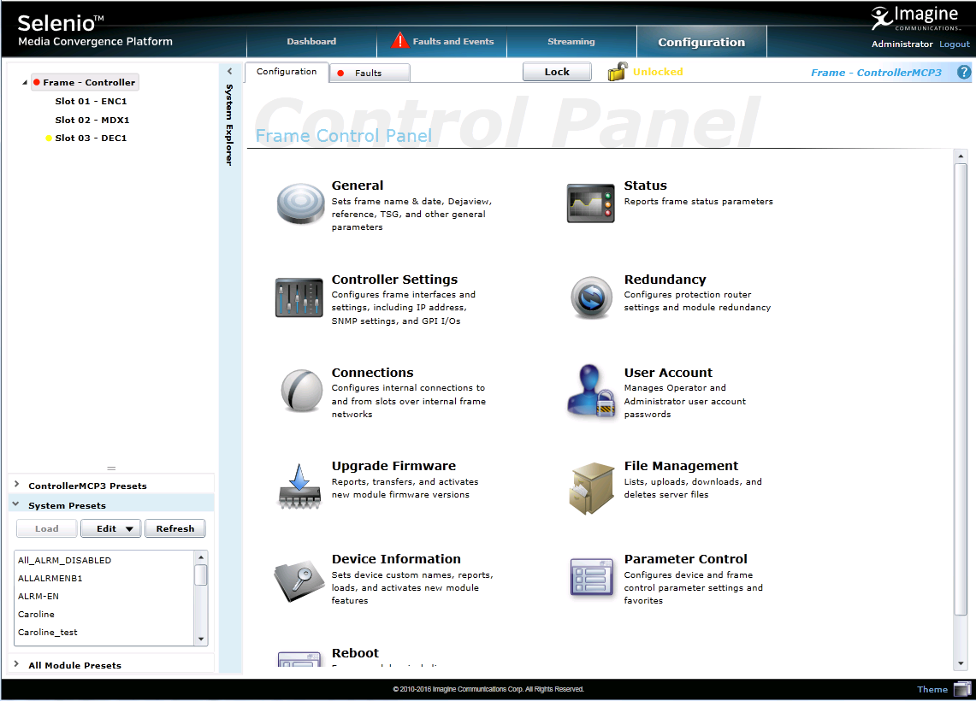The image size is (976, 701).
Task: Open the Controller Settings heading link
Action: click(x=394, y=280)
